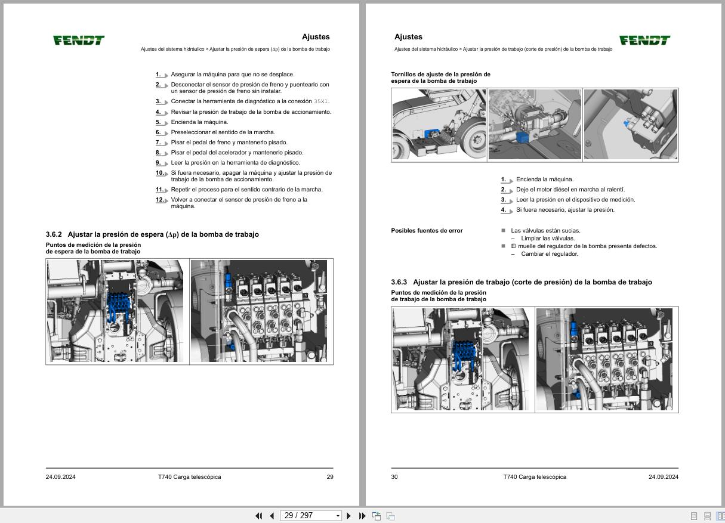
Task: Click the Fendt logo on page 29
Action: [78, 41]
